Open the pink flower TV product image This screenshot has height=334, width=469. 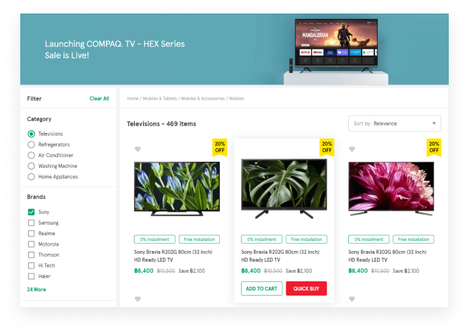[x=391, y=189]
